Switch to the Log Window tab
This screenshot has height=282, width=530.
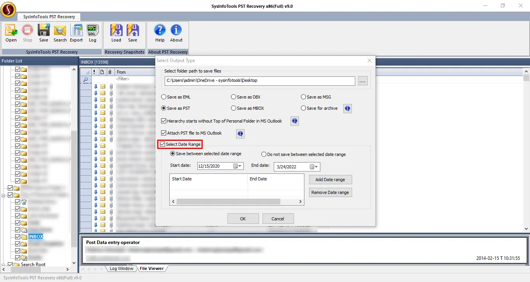pos(121,268)
